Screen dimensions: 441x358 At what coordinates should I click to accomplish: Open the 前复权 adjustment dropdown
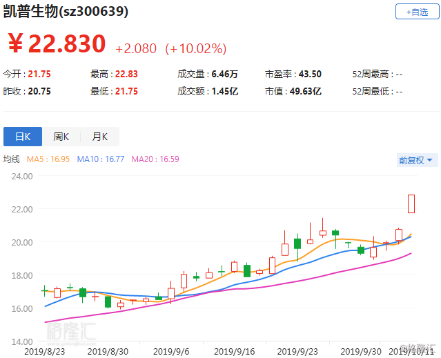(x=418, y=160)
